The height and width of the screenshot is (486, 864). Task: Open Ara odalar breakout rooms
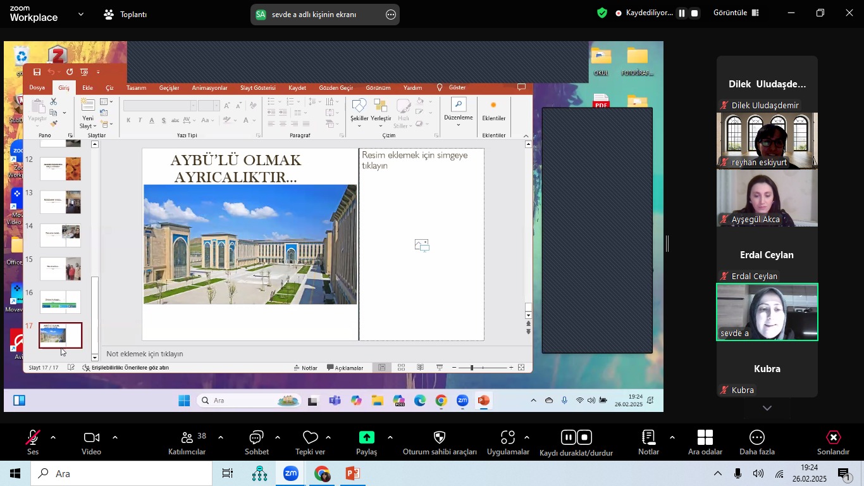705,443
